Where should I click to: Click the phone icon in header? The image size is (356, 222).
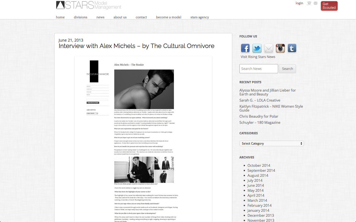coord(309,3)
